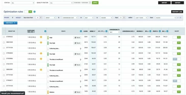Sort by Coefficient (Max. Bid) header
The width and height of the screenshot is (186, 95).
click(31, 31)
